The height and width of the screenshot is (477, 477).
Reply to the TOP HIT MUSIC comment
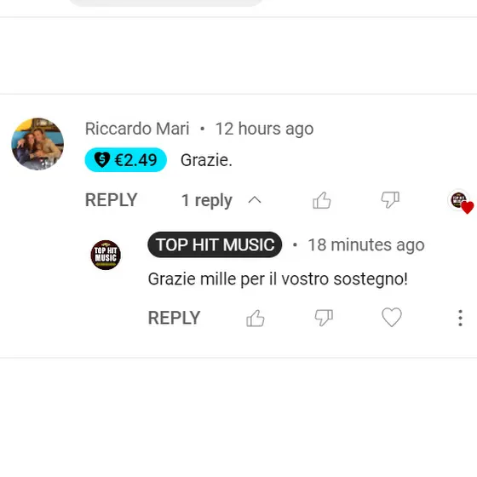tap(174, 318)
